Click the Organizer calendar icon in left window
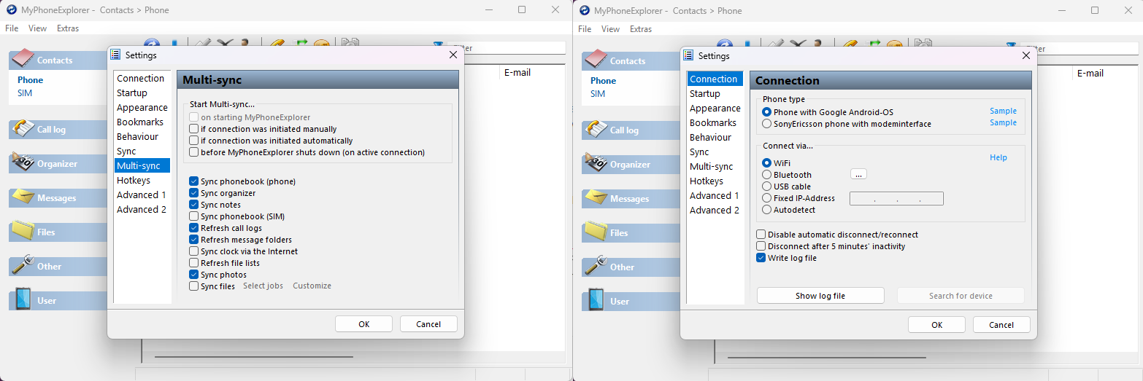Image resolution: width=1143 pixels, height=381 pixels. (x=23, y=162)
